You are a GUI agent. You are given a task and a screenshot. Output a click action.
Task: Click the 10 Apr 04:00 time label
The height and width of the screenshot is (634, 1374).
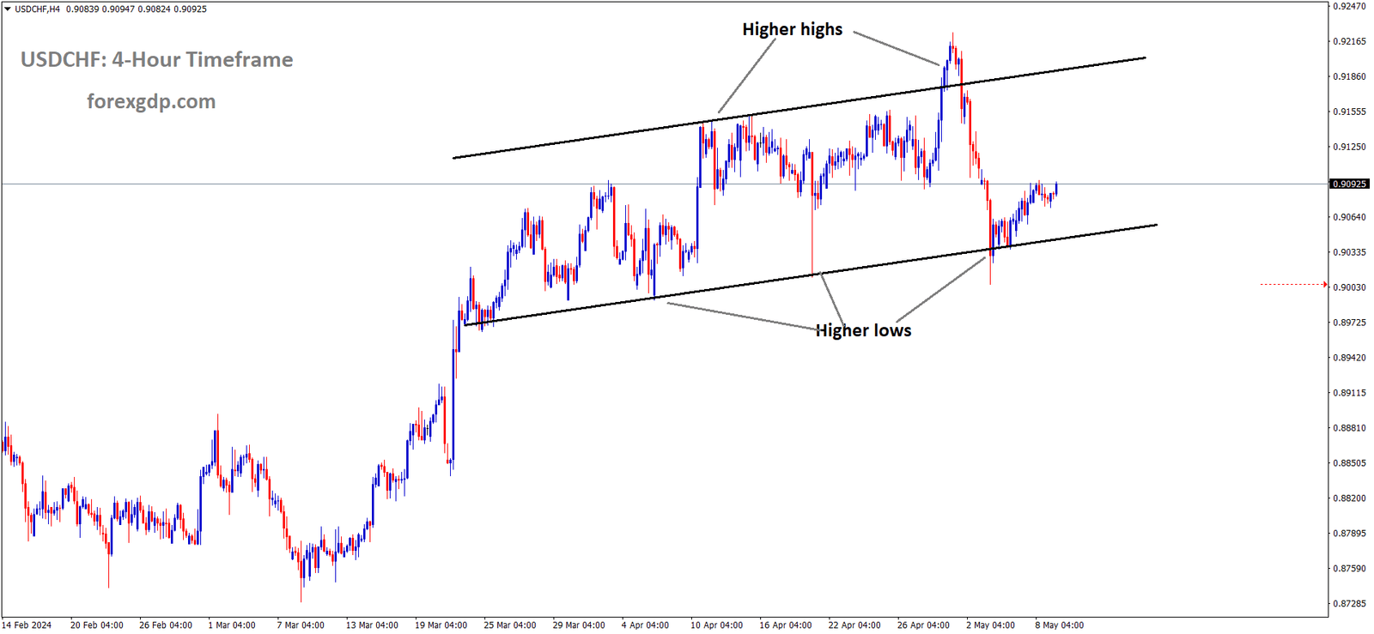pyautogui.click(x=717, y=625)
